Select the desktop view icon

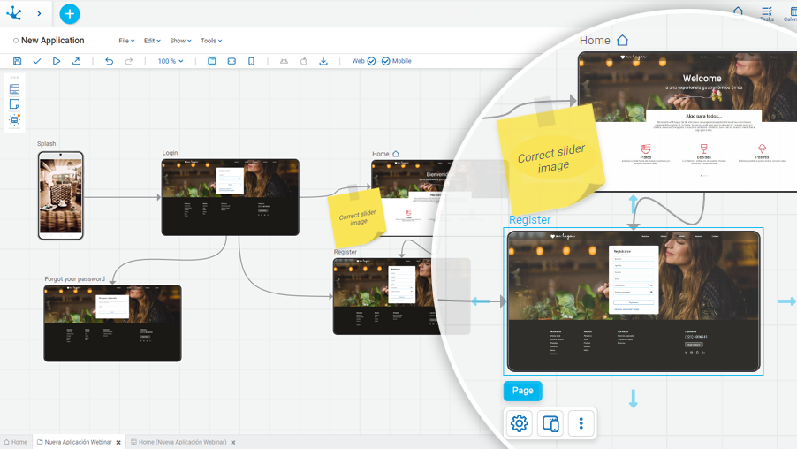[x=212, y=61]
